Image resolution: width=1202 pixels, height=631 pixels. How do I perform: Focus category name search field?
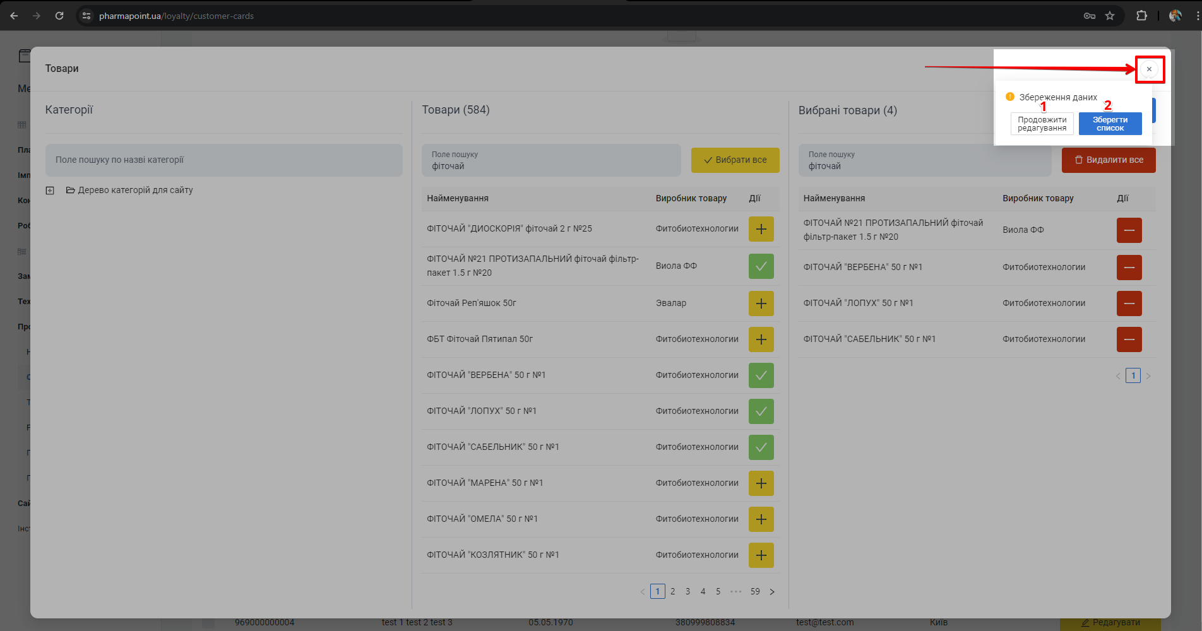(223, 160)
